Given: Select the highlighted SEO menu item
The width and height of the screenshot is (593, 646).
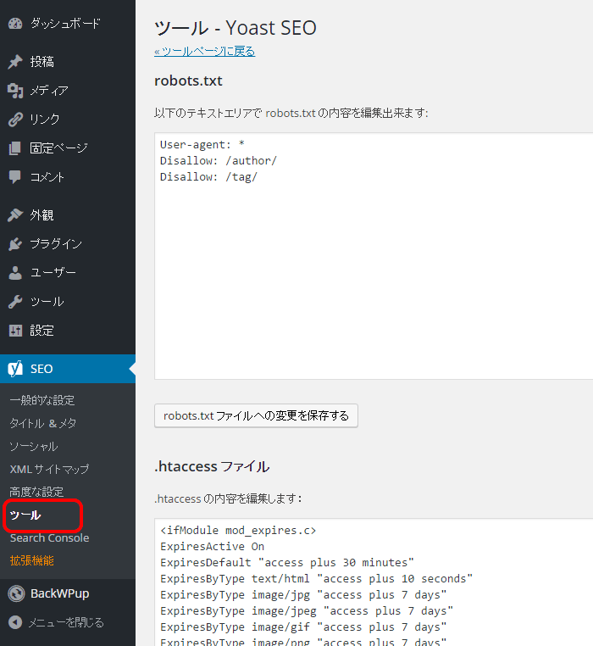Looking at the screenshot, I should [68, 369].
